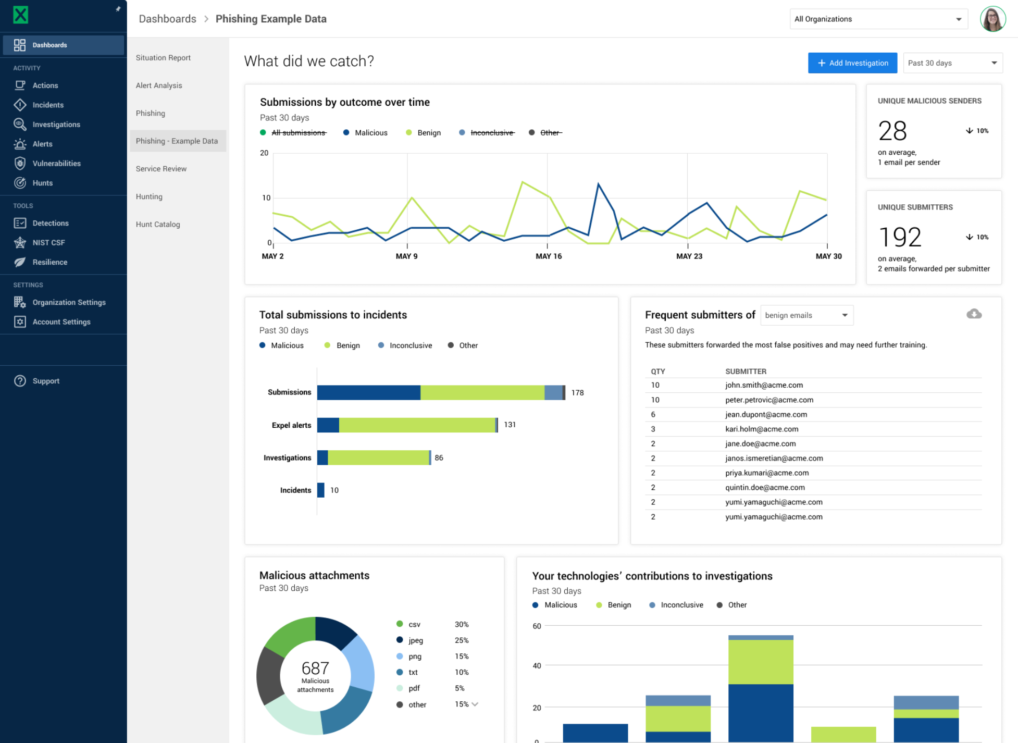Switch to the Service Review dashboard
Screen dimensions: 1018x743
(x=160, y=168)
